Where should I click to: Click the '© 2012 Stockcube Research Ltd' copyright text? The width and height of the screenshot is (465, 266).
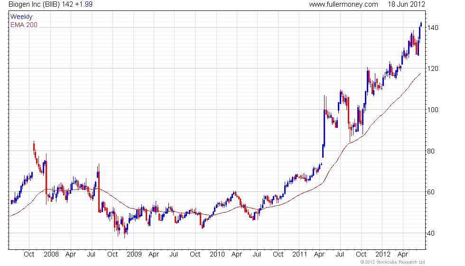[393, 262]
